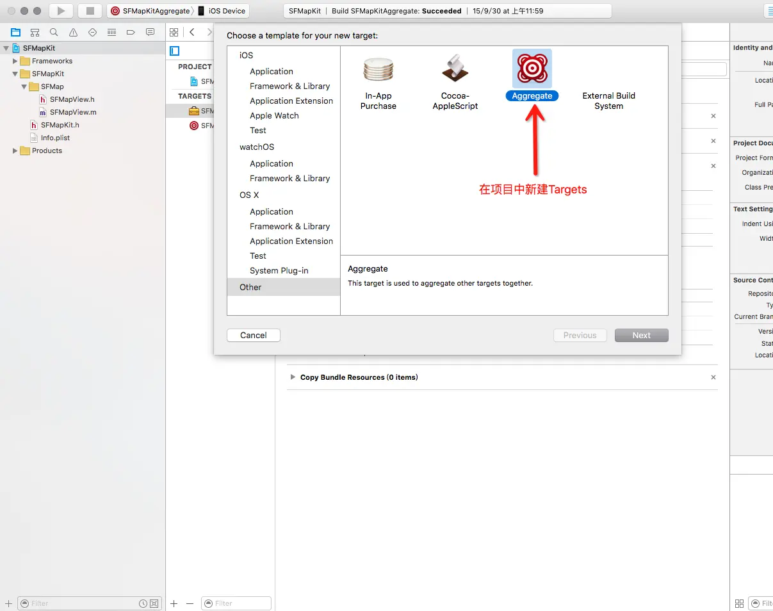Expand the Products folder

click(x=15, y=151)
